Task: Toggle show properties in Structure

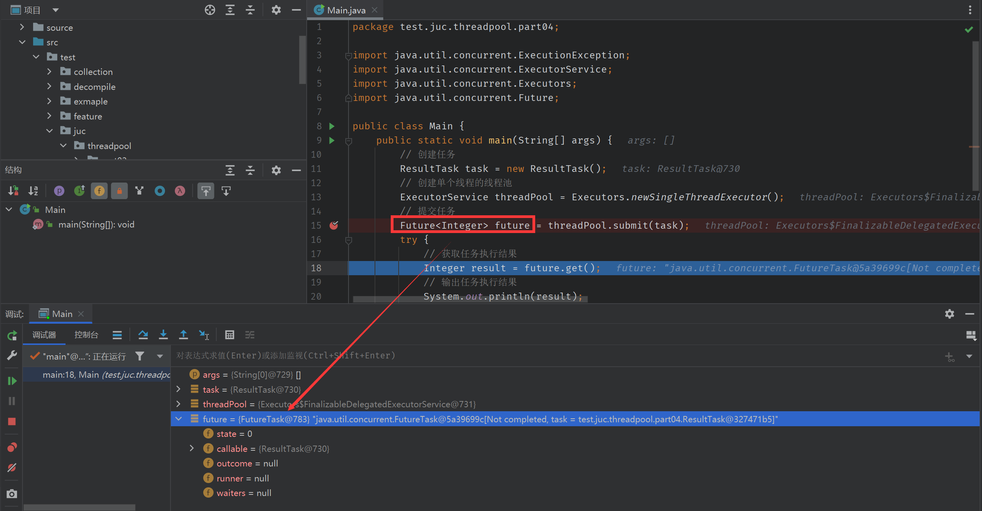Action: [x=59, y=191]
